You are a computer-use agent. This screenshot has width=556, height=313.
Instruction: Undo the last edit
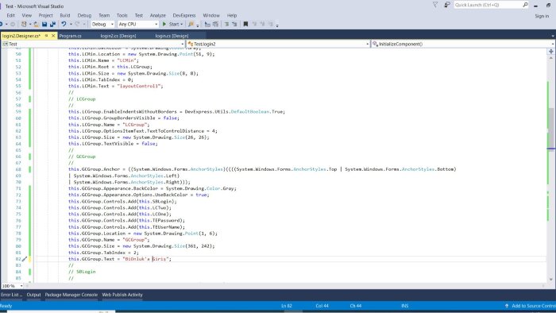(64, 24)
